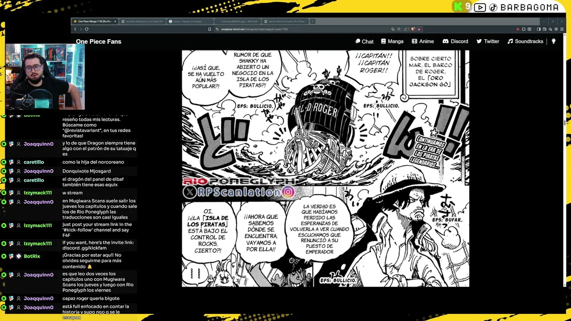Open the Manga link in site navigation
This screenshot has height=321, width=571.
[x=392, y=41]
